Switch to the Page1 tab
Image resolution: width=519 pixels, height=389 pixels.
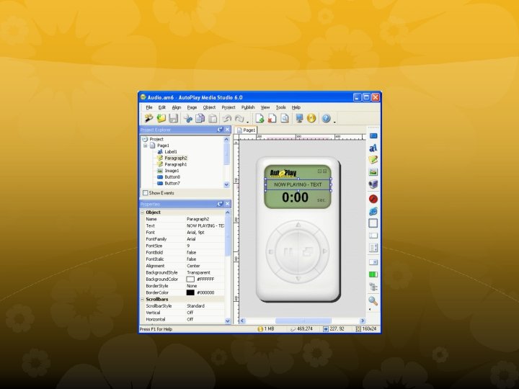click(247, 130)
